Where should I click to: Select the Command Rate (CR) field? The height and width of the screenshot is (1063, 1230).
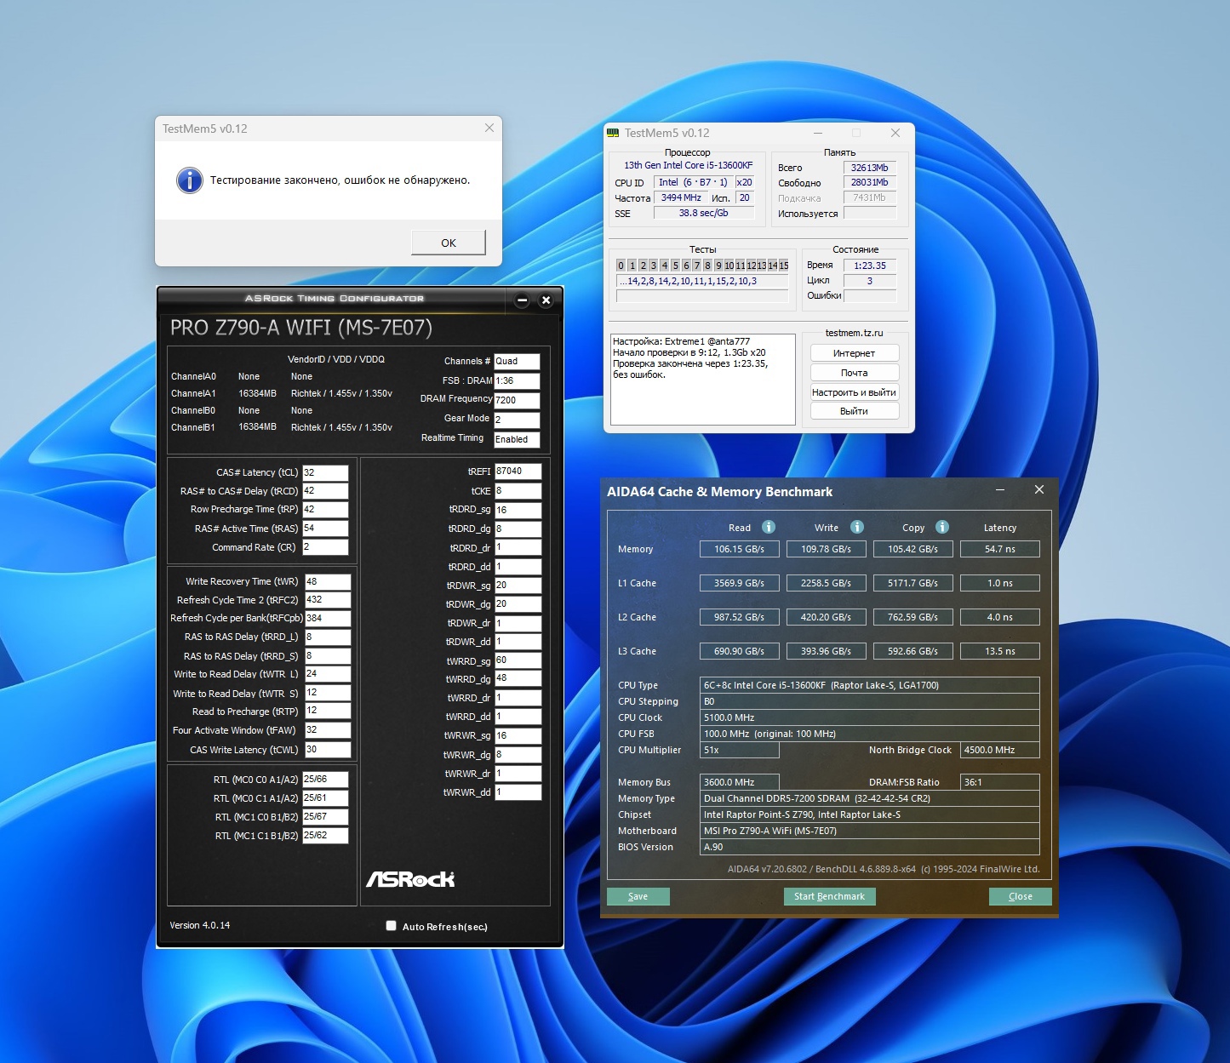[x=326, y=547]
